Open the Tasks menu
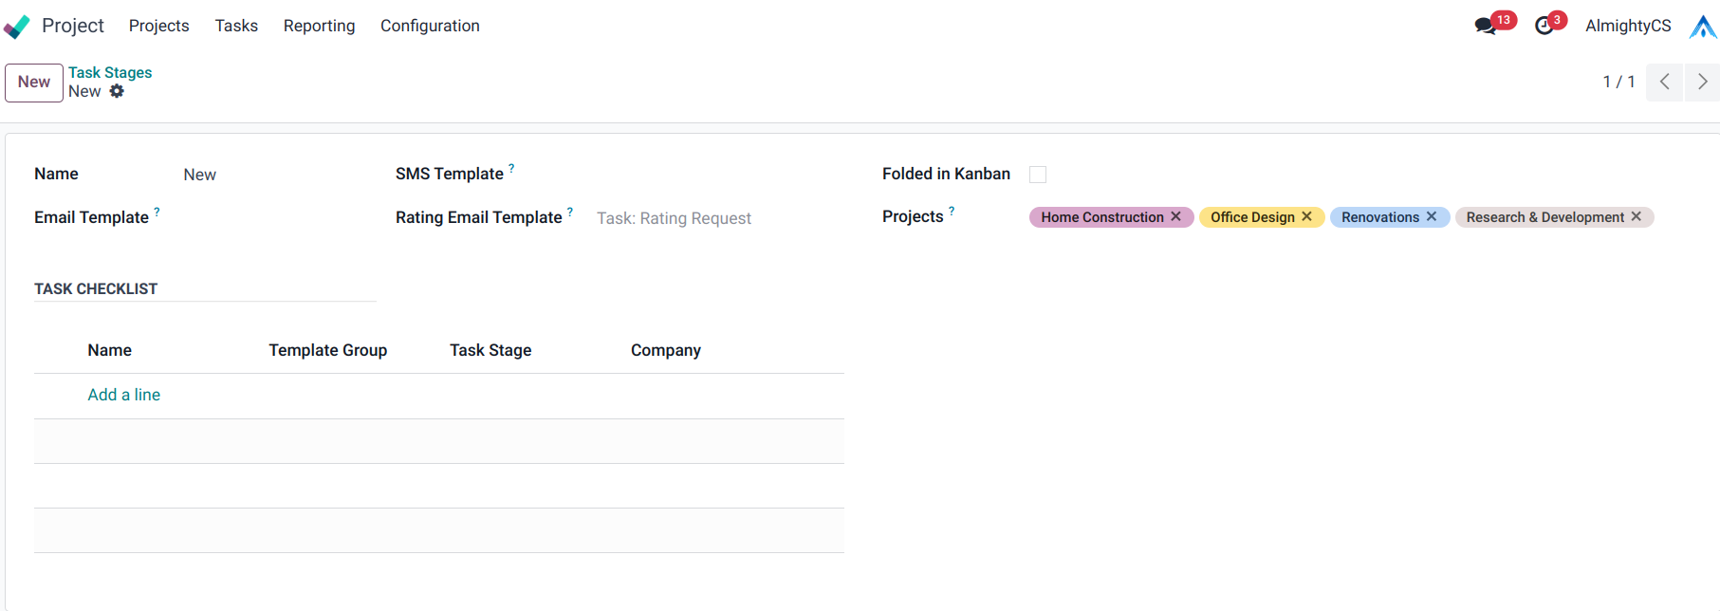The image size is (1720, 611). click(236, 26)
